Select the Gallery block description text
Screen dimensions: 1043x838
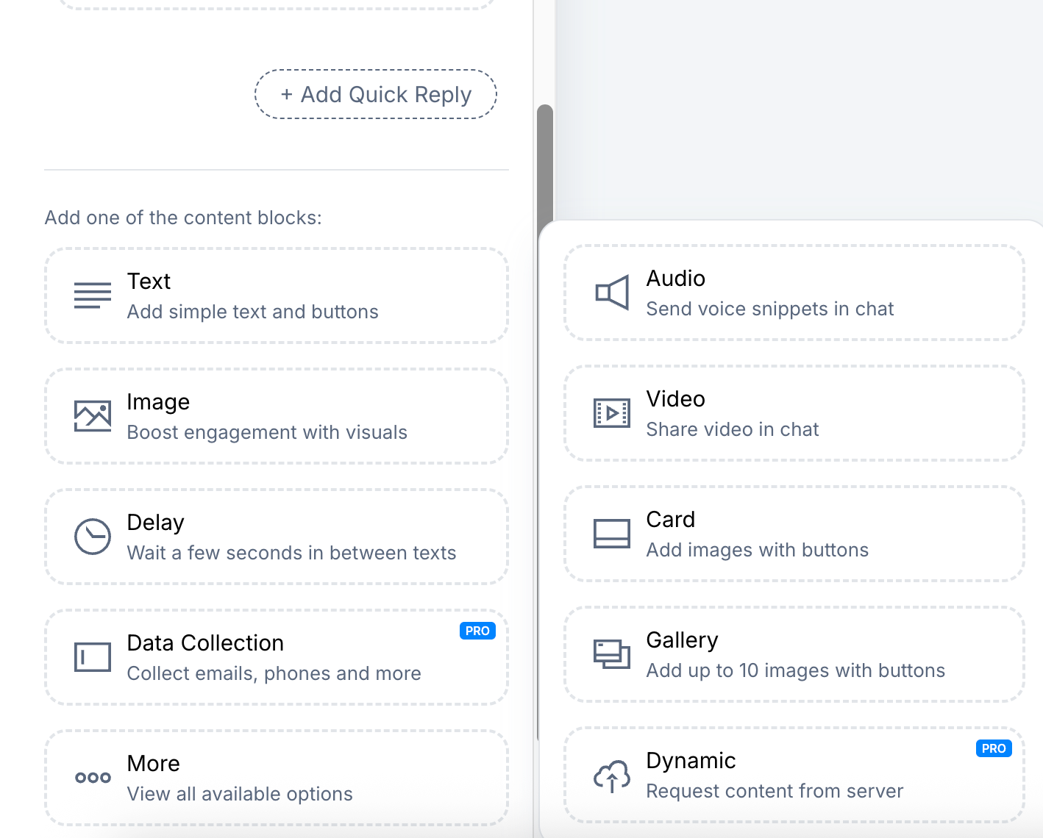[x=796, y=670]
